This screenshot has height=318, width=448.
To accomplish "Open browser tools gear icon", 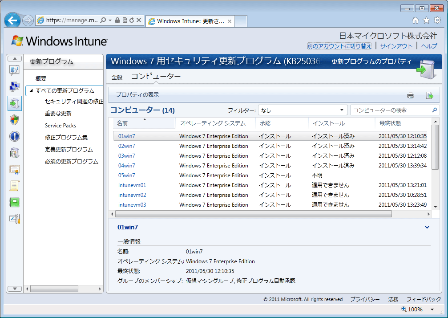I will click(x=437, y=20).
